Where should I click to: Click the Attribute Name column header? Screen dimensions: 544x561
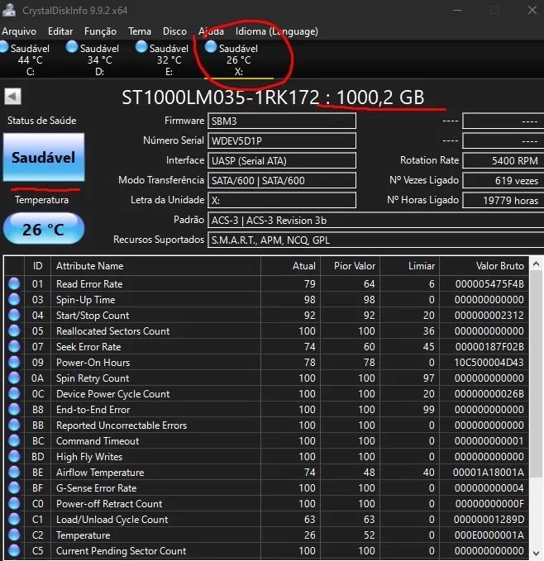tap(155, 266)
